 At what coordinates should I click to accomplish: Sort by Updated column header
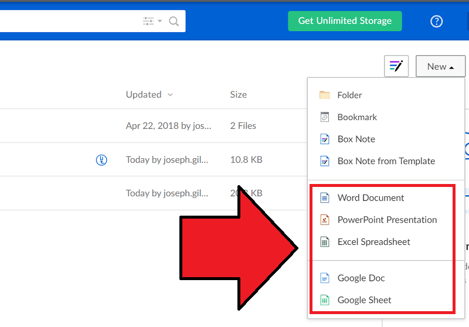(144, 95)
